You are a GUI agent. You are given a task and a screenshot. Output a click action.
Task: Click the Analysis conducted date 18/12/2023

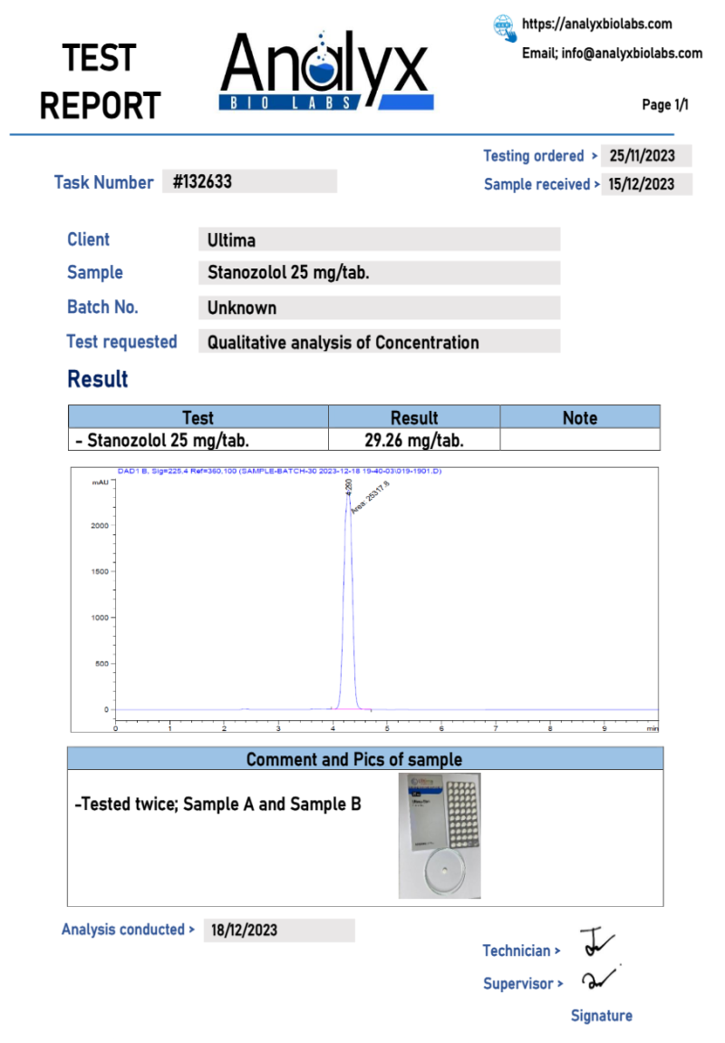(x=279, y=930)
